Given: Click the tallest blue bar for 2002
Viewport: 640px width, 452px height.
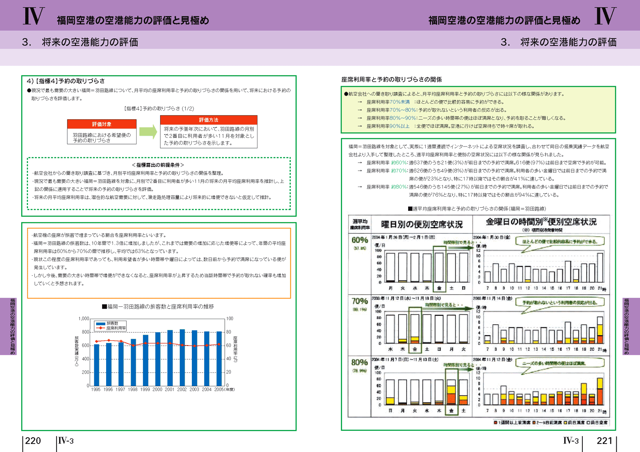Looking at the screenshot, I should click(182, 358).
